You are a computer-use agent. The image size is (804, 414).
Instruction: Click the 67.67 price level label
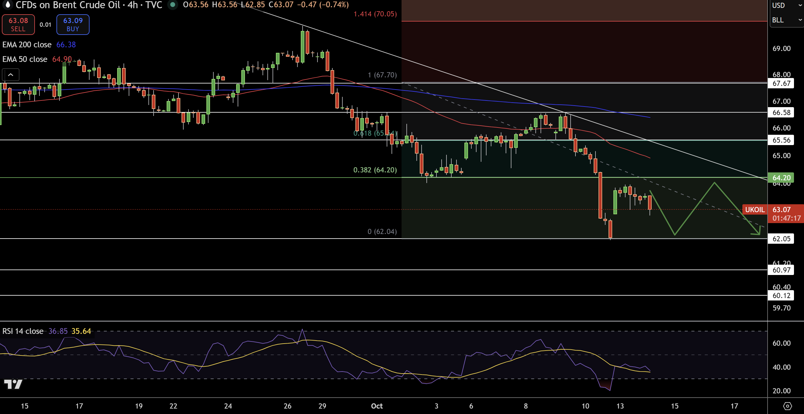[781, 83]
